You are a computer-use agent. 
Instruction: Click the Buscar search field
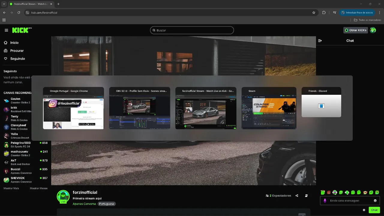pyautogui.click(x=192, y=30)
